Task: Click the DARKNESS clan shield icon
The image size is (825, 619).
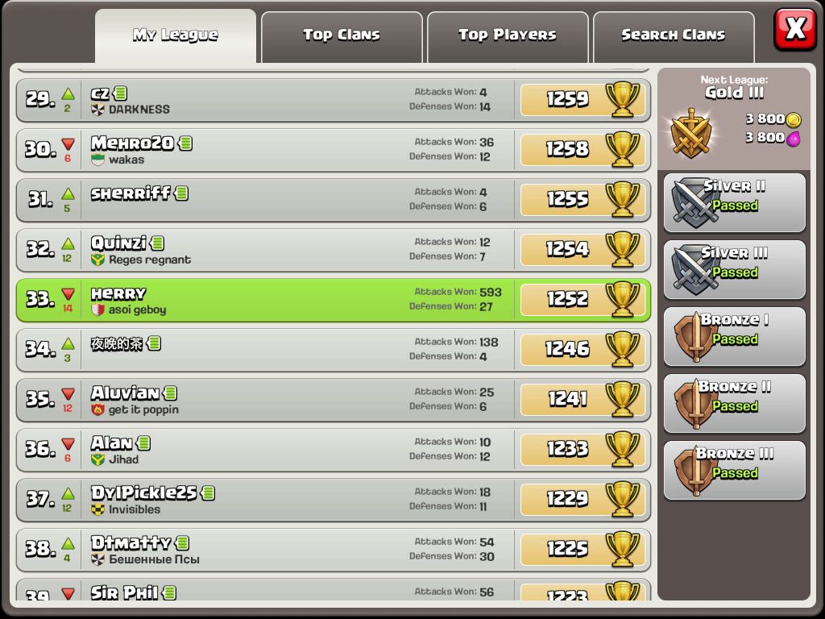Action: point(97,110)
